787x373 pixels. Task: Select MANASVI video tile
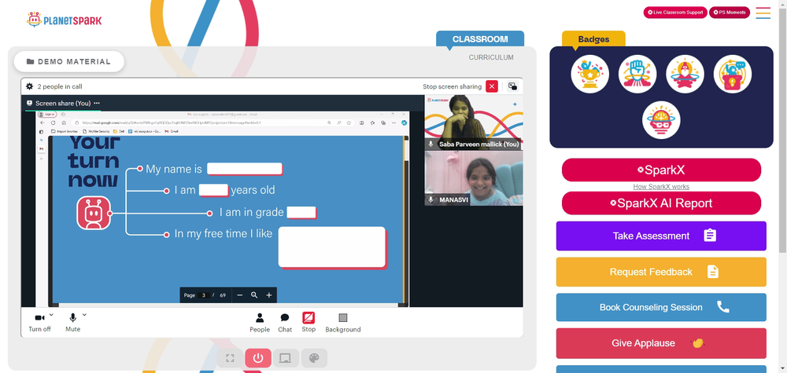473,178
